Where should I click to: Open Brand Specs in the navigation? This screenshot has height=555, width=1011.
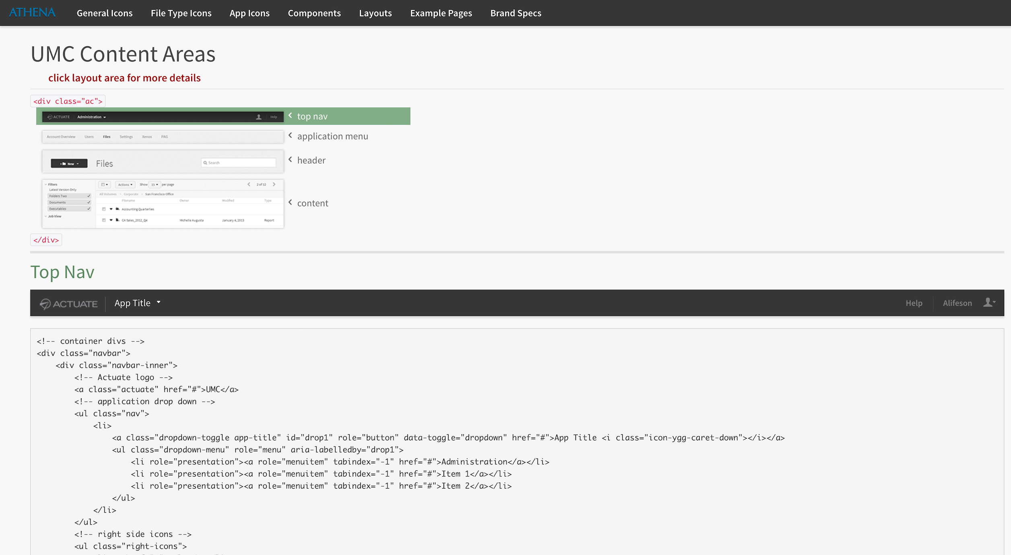pyautogui.click(x=516, y=13)
